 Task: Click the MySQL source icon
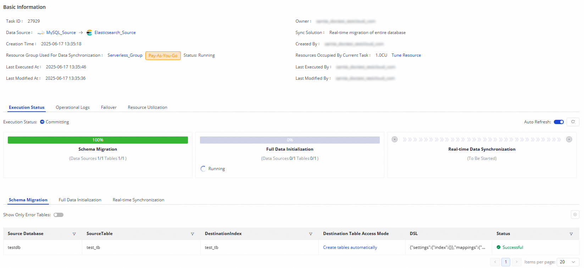(x=41, y=33)
